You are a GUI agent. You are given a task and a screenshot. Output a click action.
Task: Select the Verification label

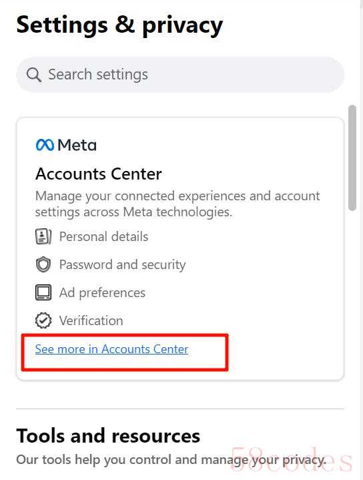coord(91,320)
